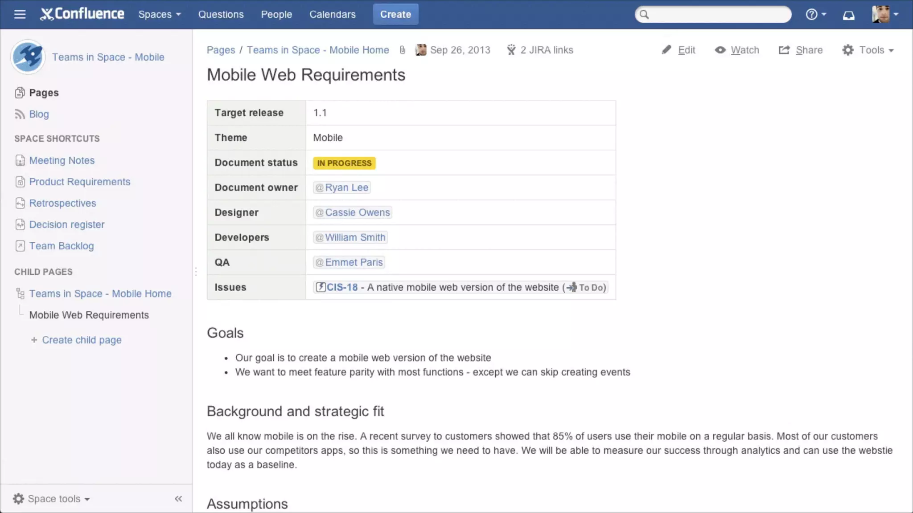This screenshot has height=513, width=913.
Task: Open the notifications inbox tray icon
Action: tap(848, 15)
